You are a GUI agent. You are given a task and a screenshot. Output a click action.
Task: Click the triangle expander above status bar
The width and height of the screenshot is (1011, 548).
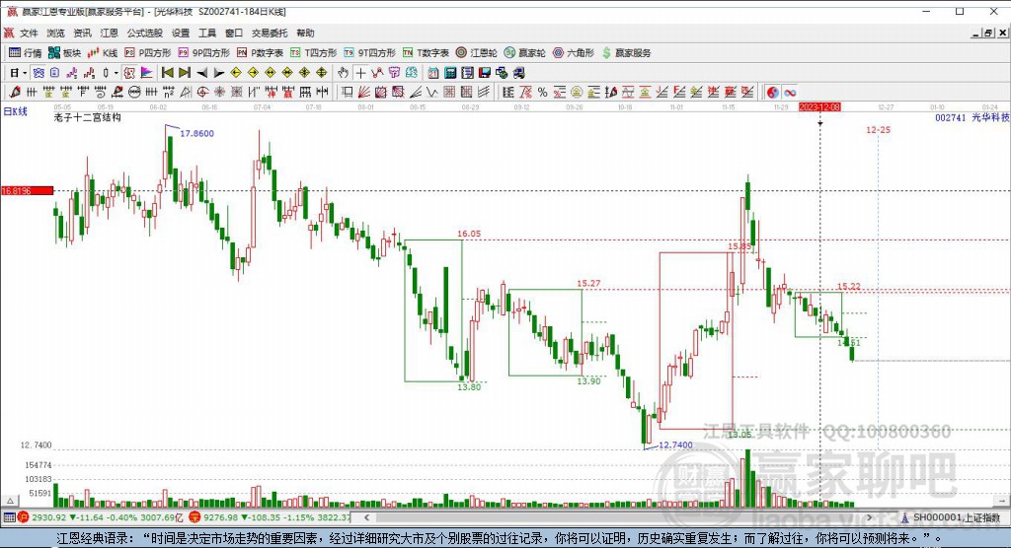[10, 501]
